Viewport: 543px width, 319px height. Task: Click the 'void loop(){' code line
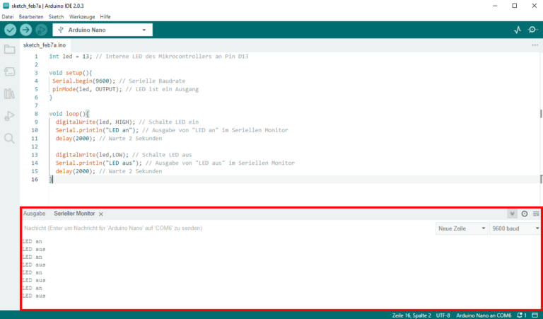point(69,114)
